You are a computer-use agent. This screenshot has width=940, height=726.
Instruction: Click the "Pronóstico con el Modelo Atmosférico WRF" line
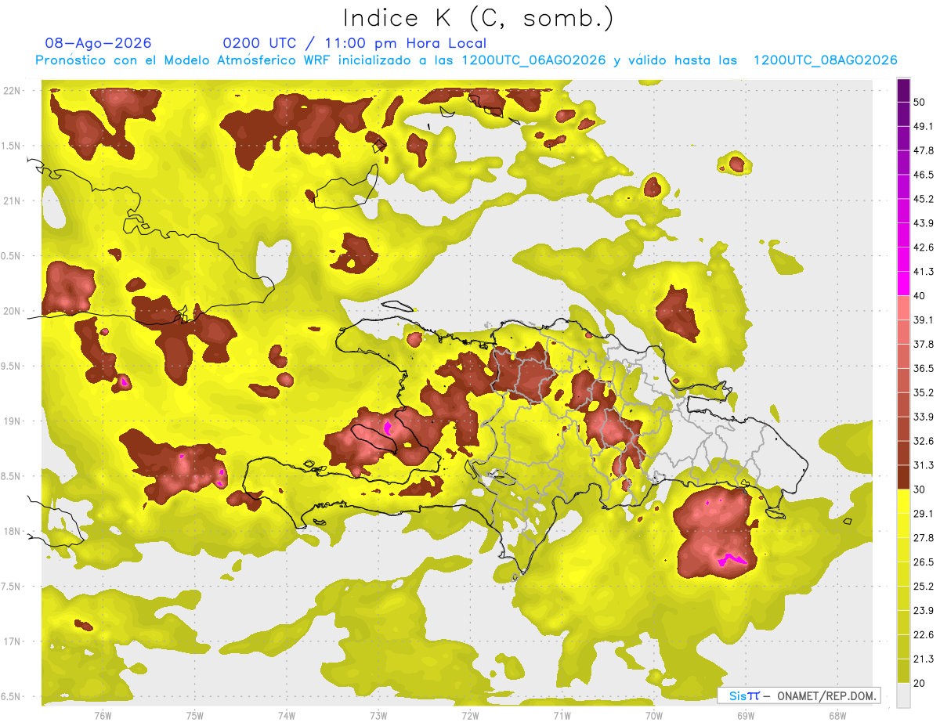(466, 60)
